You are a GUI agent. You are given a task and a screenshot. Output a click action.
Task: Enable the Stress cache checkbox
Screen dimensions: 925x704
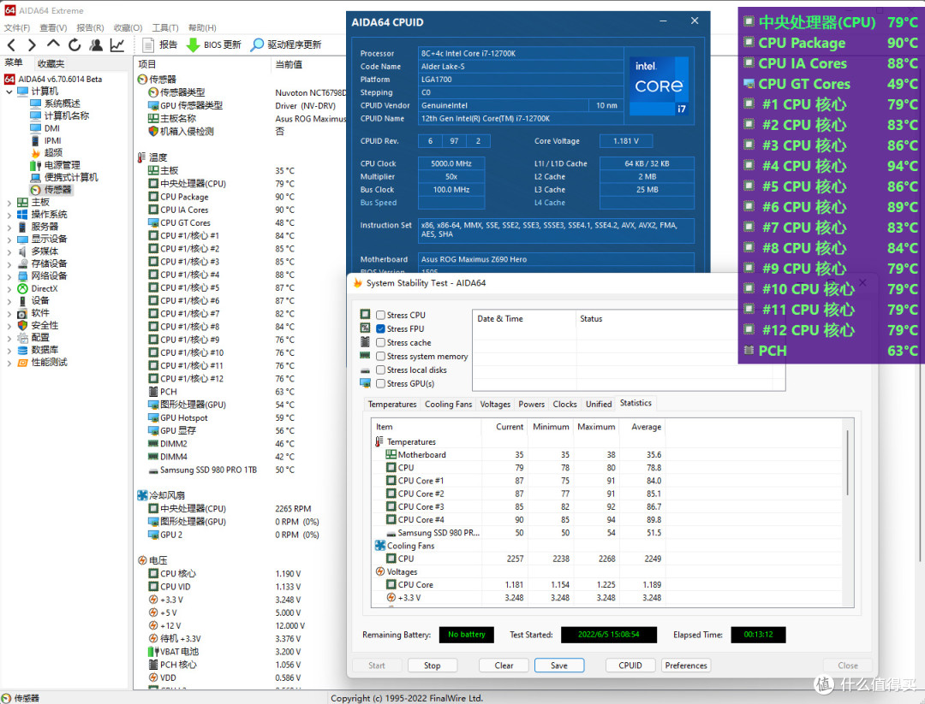pyautogui.click(x=381, y=342)
